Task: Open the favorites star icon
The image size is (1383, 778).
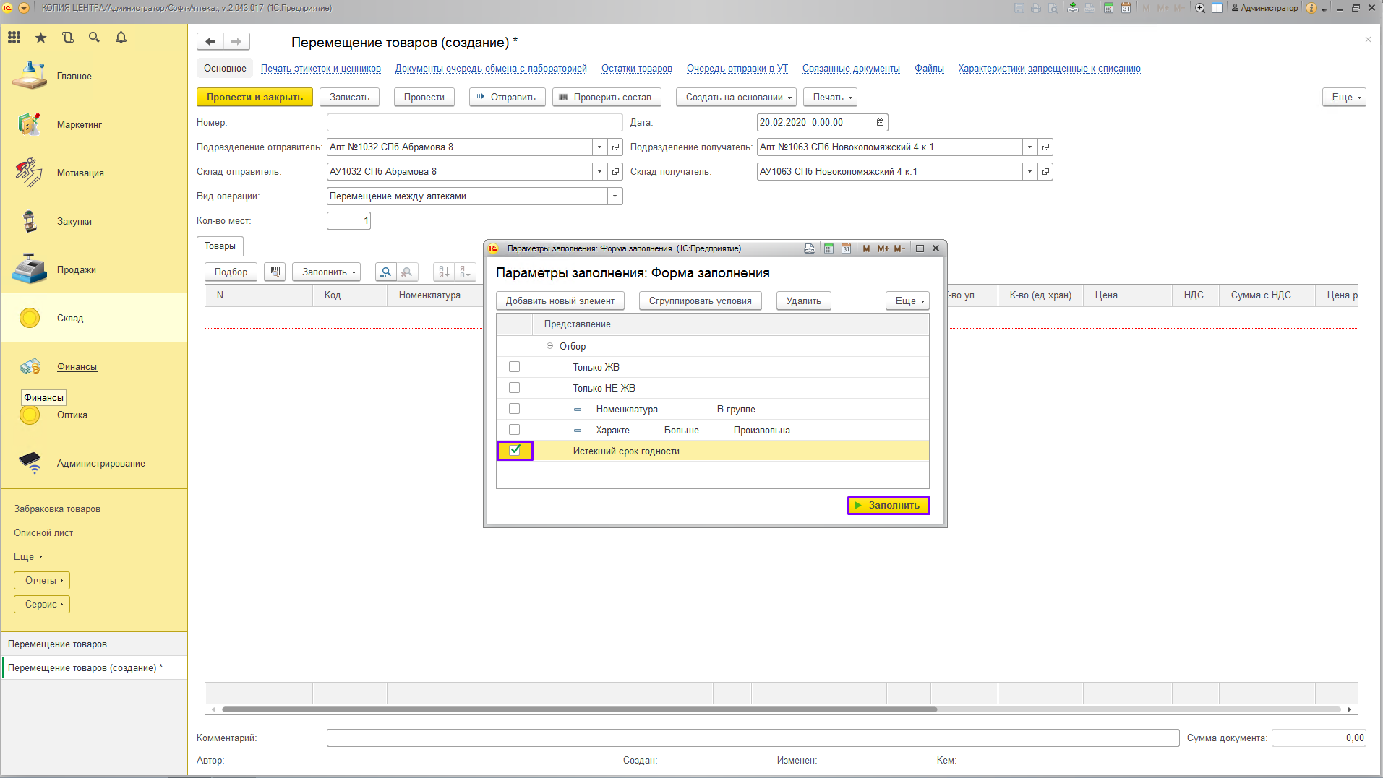Action: [40, 38]
